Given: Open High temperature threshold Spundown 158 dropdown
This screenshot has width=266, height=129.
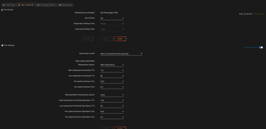Looking at the screenshot, I should pyautogui.click(x=112, y=100).
